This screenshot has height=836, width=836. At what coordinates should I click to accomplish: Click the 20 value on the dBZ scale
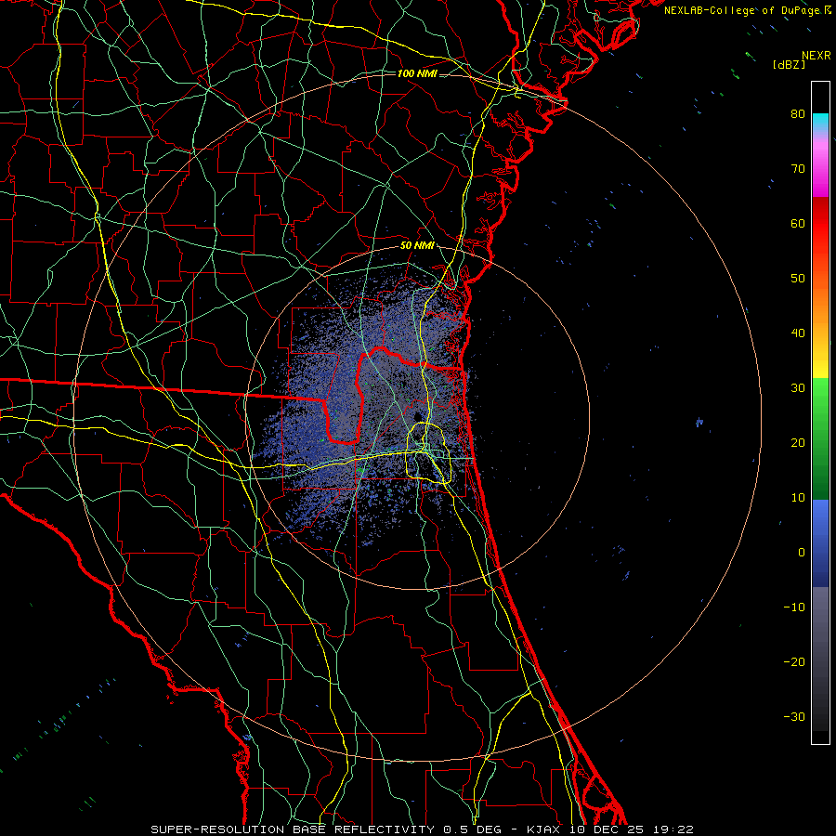798,442
